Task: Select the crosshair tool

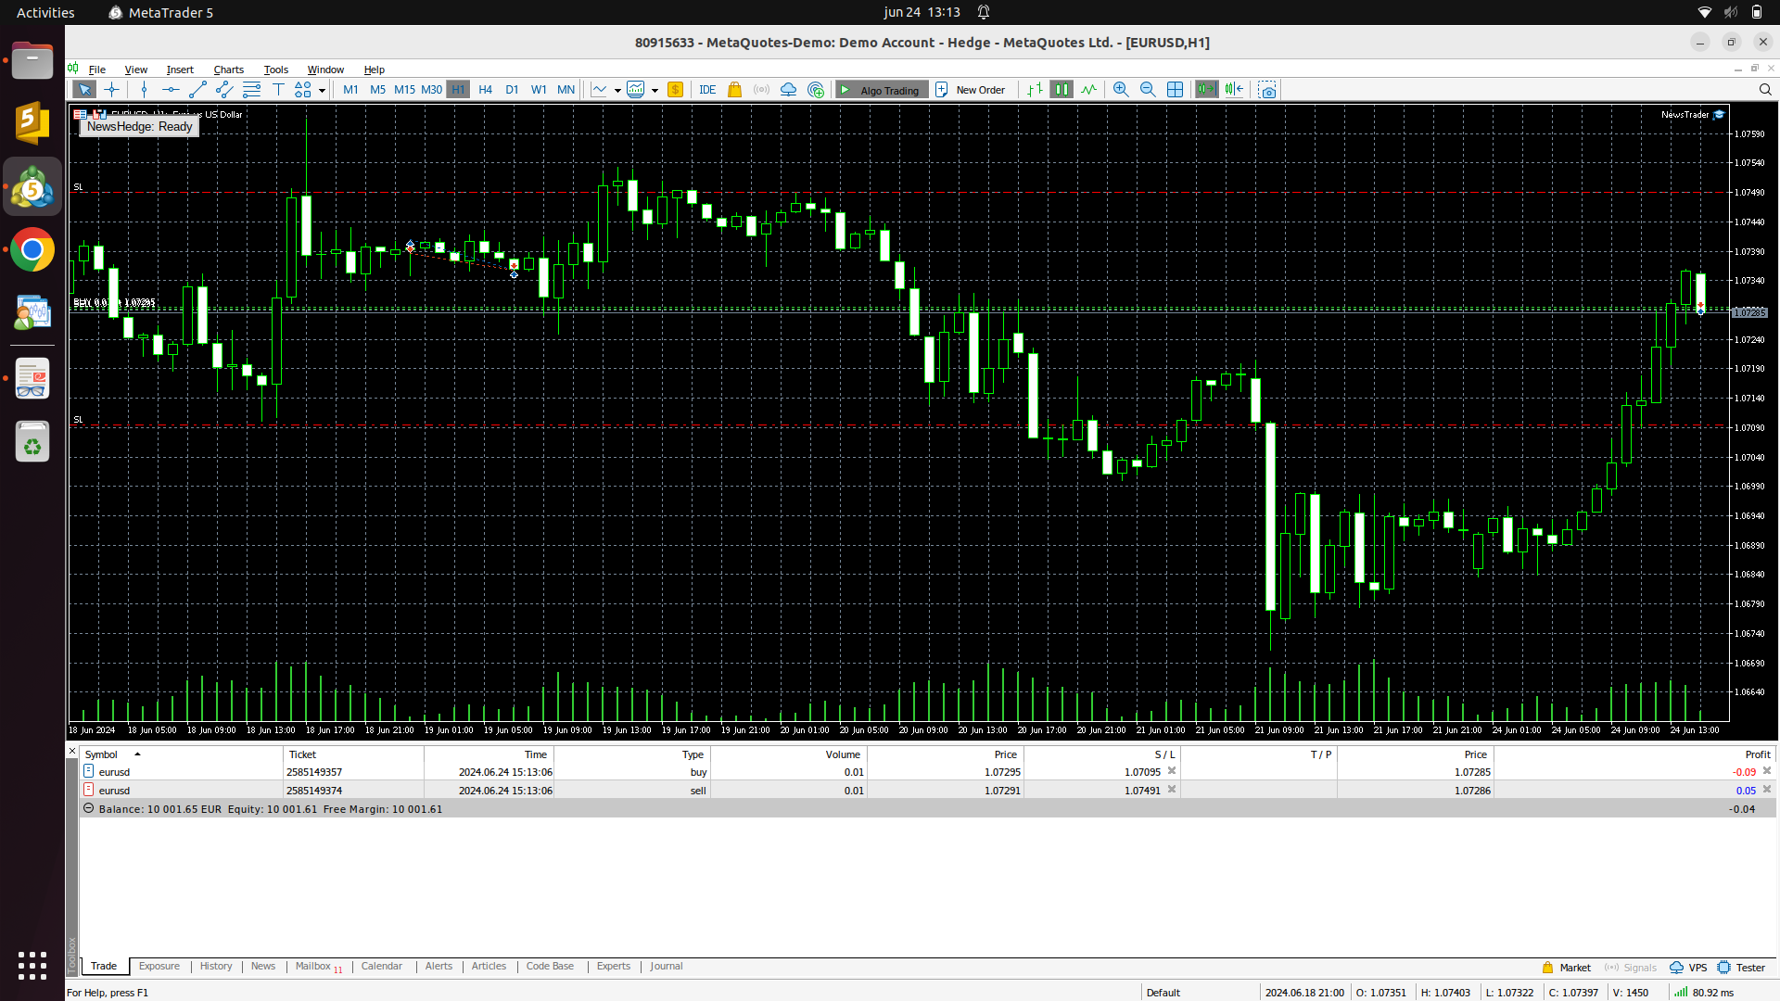Action: point(112,90)
